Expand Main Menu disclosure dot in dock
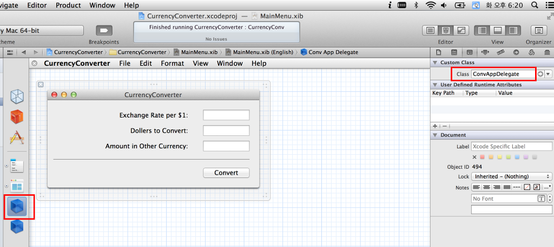554x247 pixels. [x=6, y=166]
